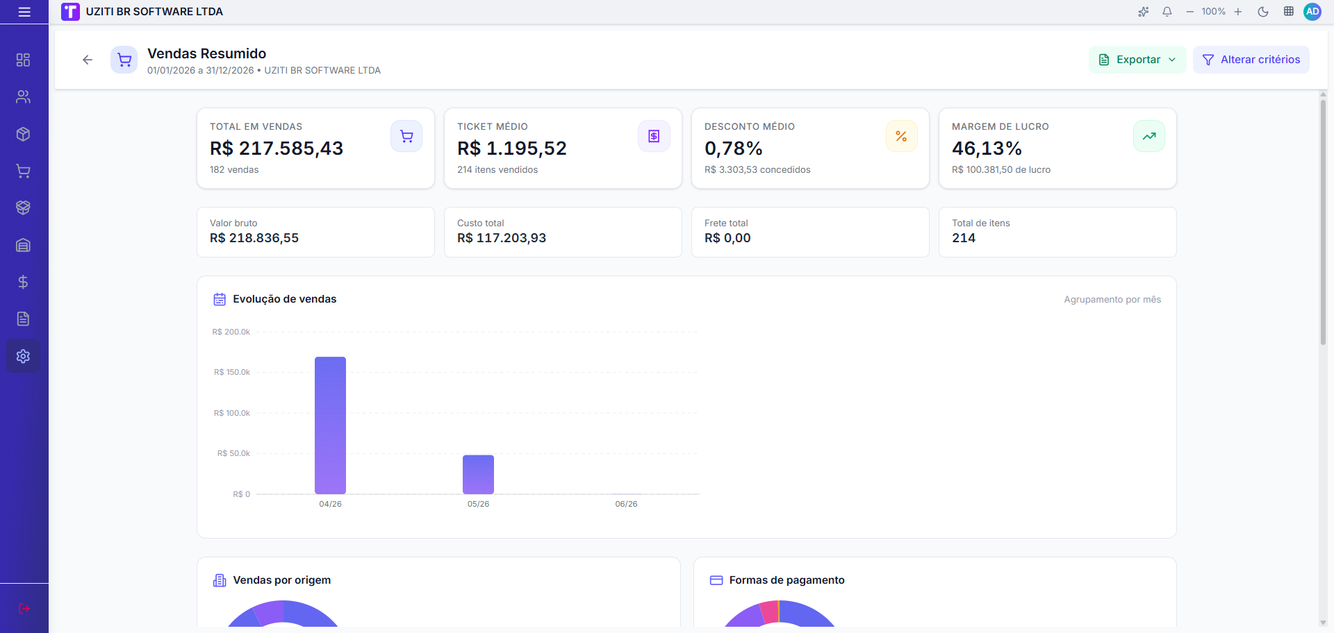Open the shopping cart sidebar icon
Screen dimensions: 1334x633
click(x=23, y=171)
